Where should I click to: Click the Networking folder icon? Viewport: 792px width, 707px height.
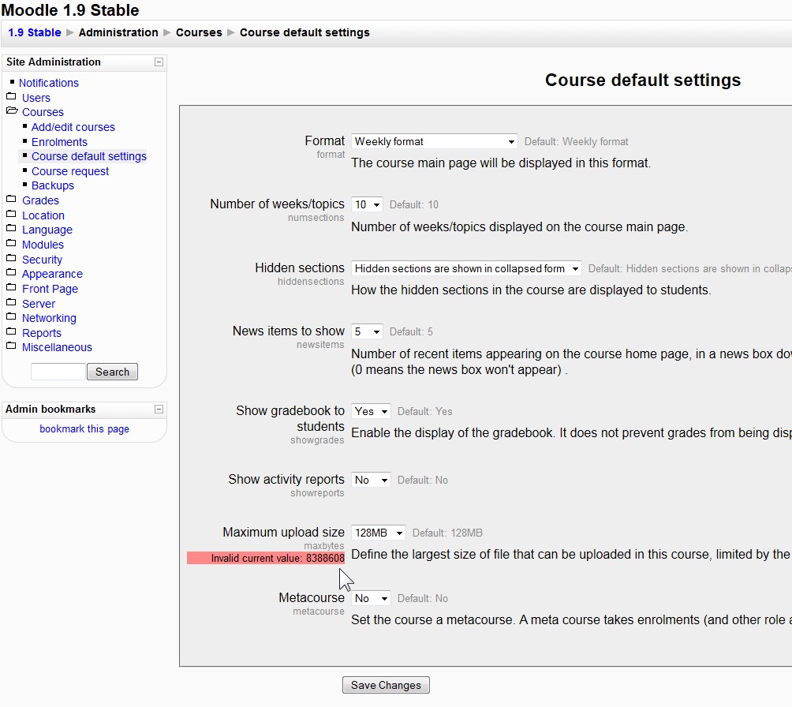pos(11,317)
